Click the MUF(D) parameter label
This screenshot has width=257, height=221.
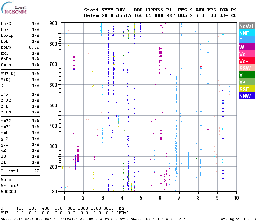(8, 74)
